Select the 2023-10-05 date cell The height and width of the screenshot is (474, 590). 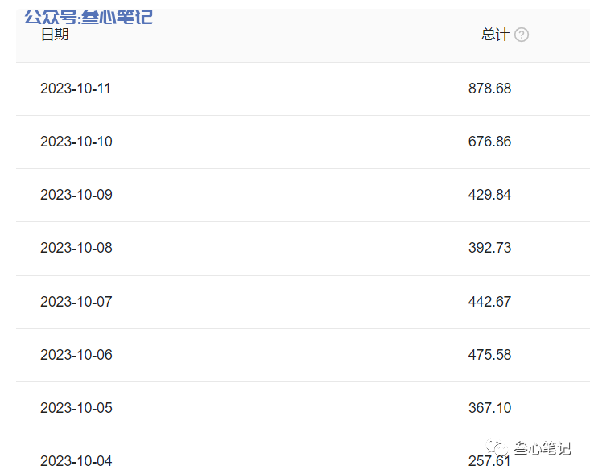point(76,408)
